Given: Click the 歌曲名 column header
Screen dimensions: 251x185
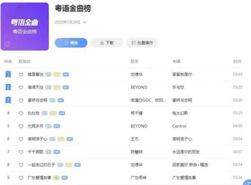Looking at the screenshot, I should click(x=24, y=61).
